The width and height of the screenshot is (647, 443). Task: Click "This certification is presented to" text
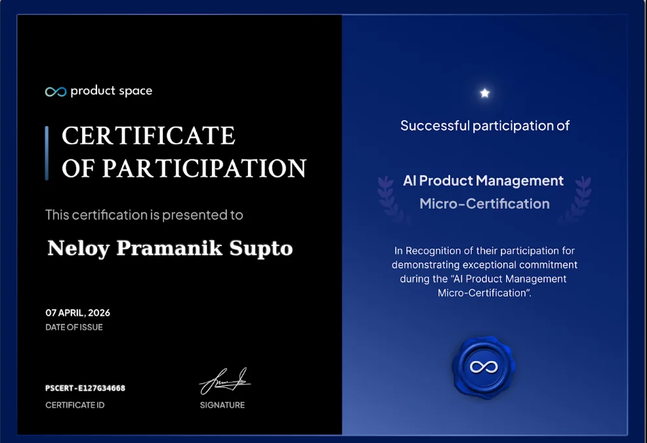pyautogui.click(x=144, y=215)
